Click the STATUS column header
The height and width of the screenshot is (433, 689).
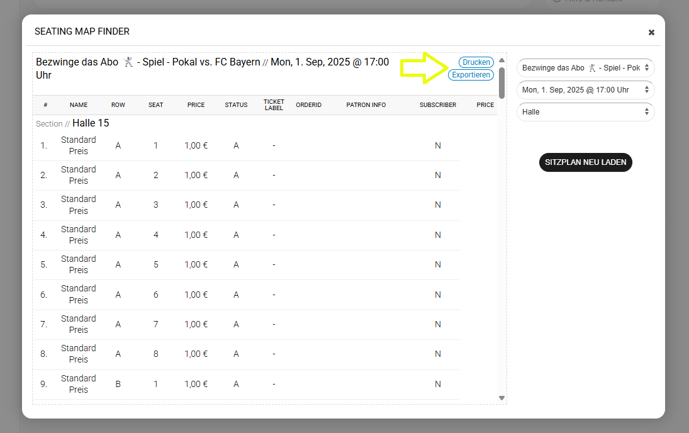click(x=236, y=105)
